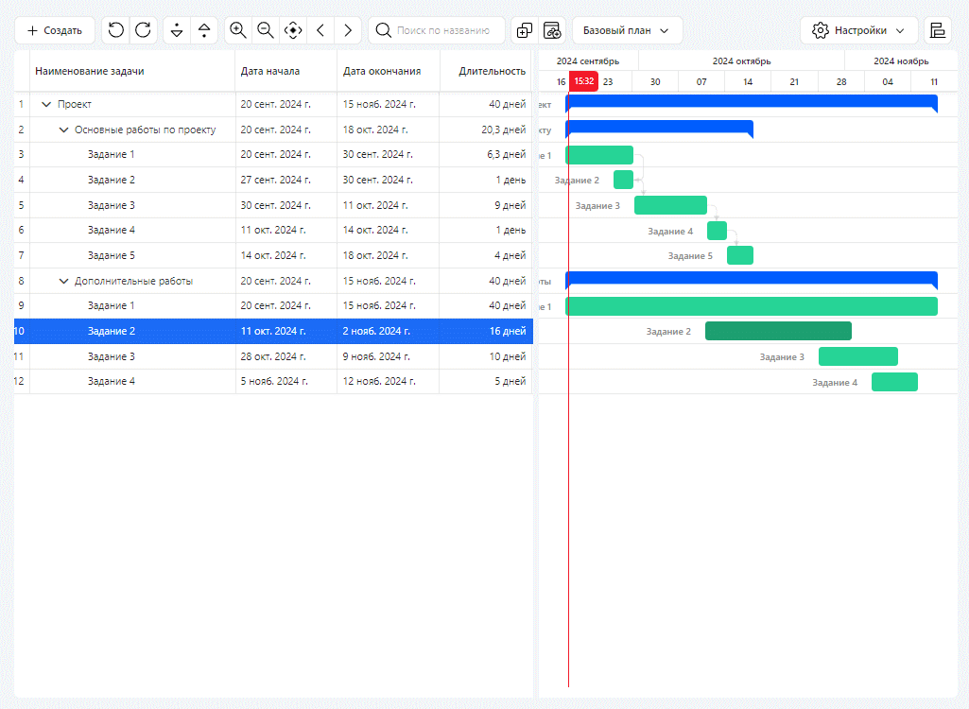Image resolution: width=969 pixels, height=709 pixels.
Task: Undo the last action
Action: (x=115, y=30)
